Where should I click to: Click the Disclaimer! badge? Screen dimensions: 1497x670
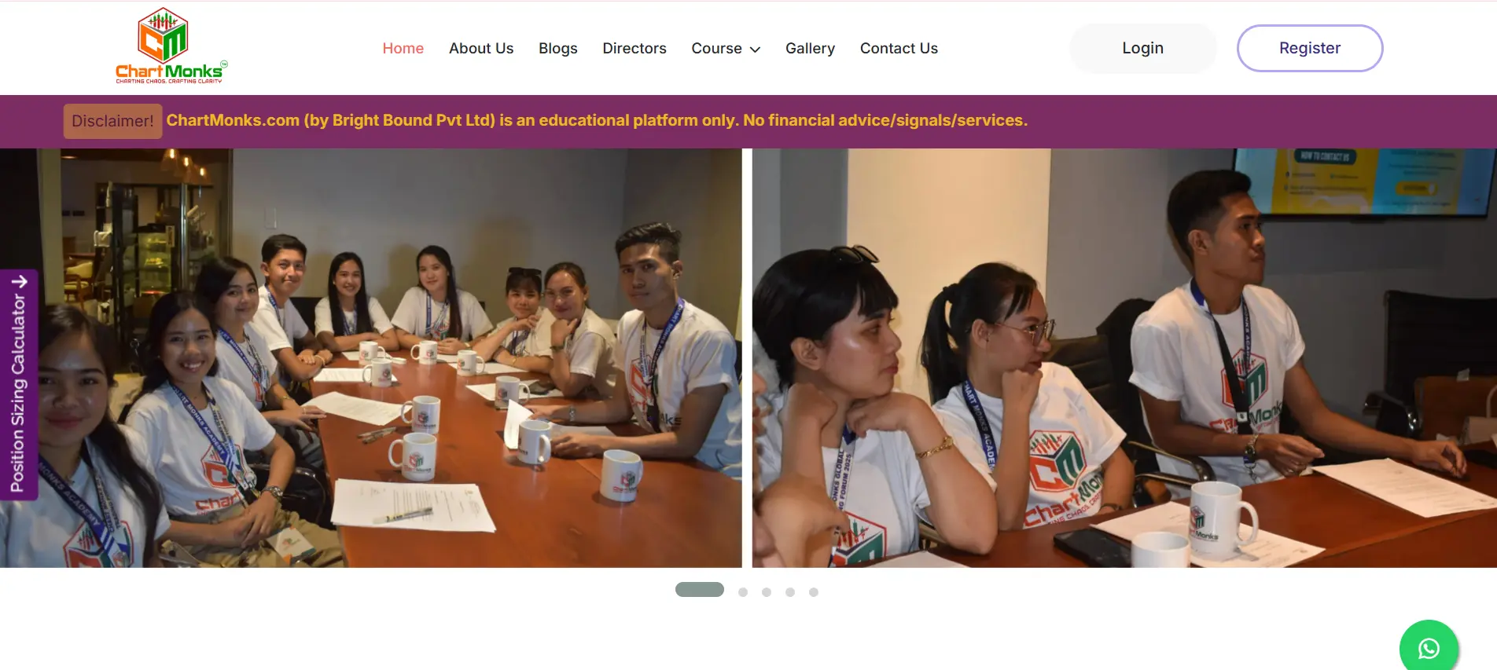pos(112,121)
